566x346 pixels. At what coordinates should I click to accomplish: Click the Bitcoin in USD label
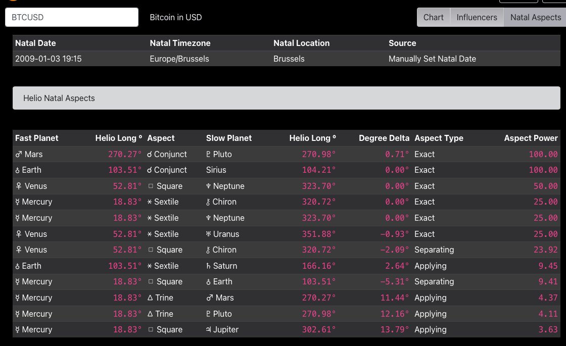point(176,17)
